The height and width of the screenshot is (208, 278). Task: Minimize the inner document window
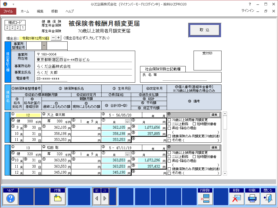pyautogui.click(x=258, y=11)
